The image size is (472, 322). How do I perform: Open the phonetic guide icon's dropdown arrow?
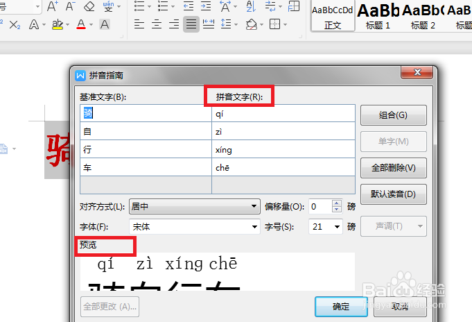coord(119,6)
